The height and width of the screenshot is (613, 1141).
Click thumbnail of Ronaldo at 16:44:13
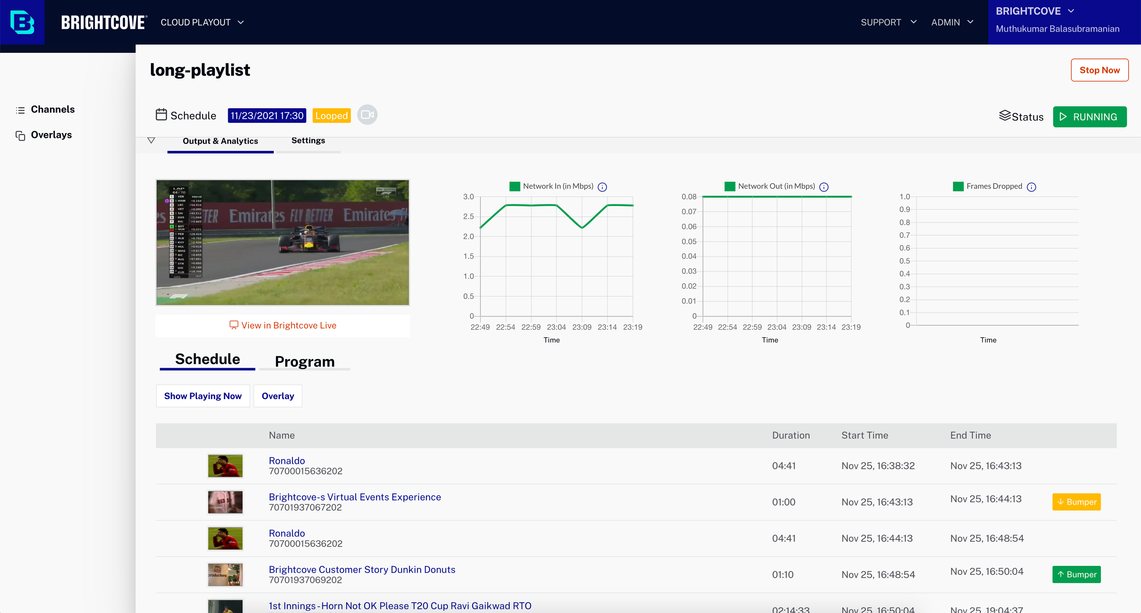click(x=225, y=539)
